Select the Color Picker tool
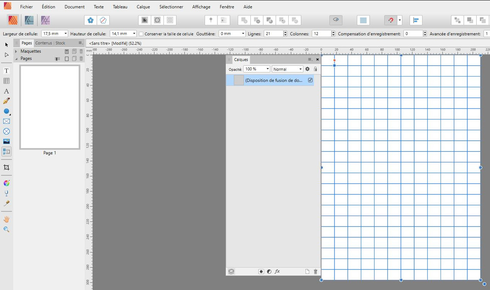The image size is (490, 290). pos(6,203)
